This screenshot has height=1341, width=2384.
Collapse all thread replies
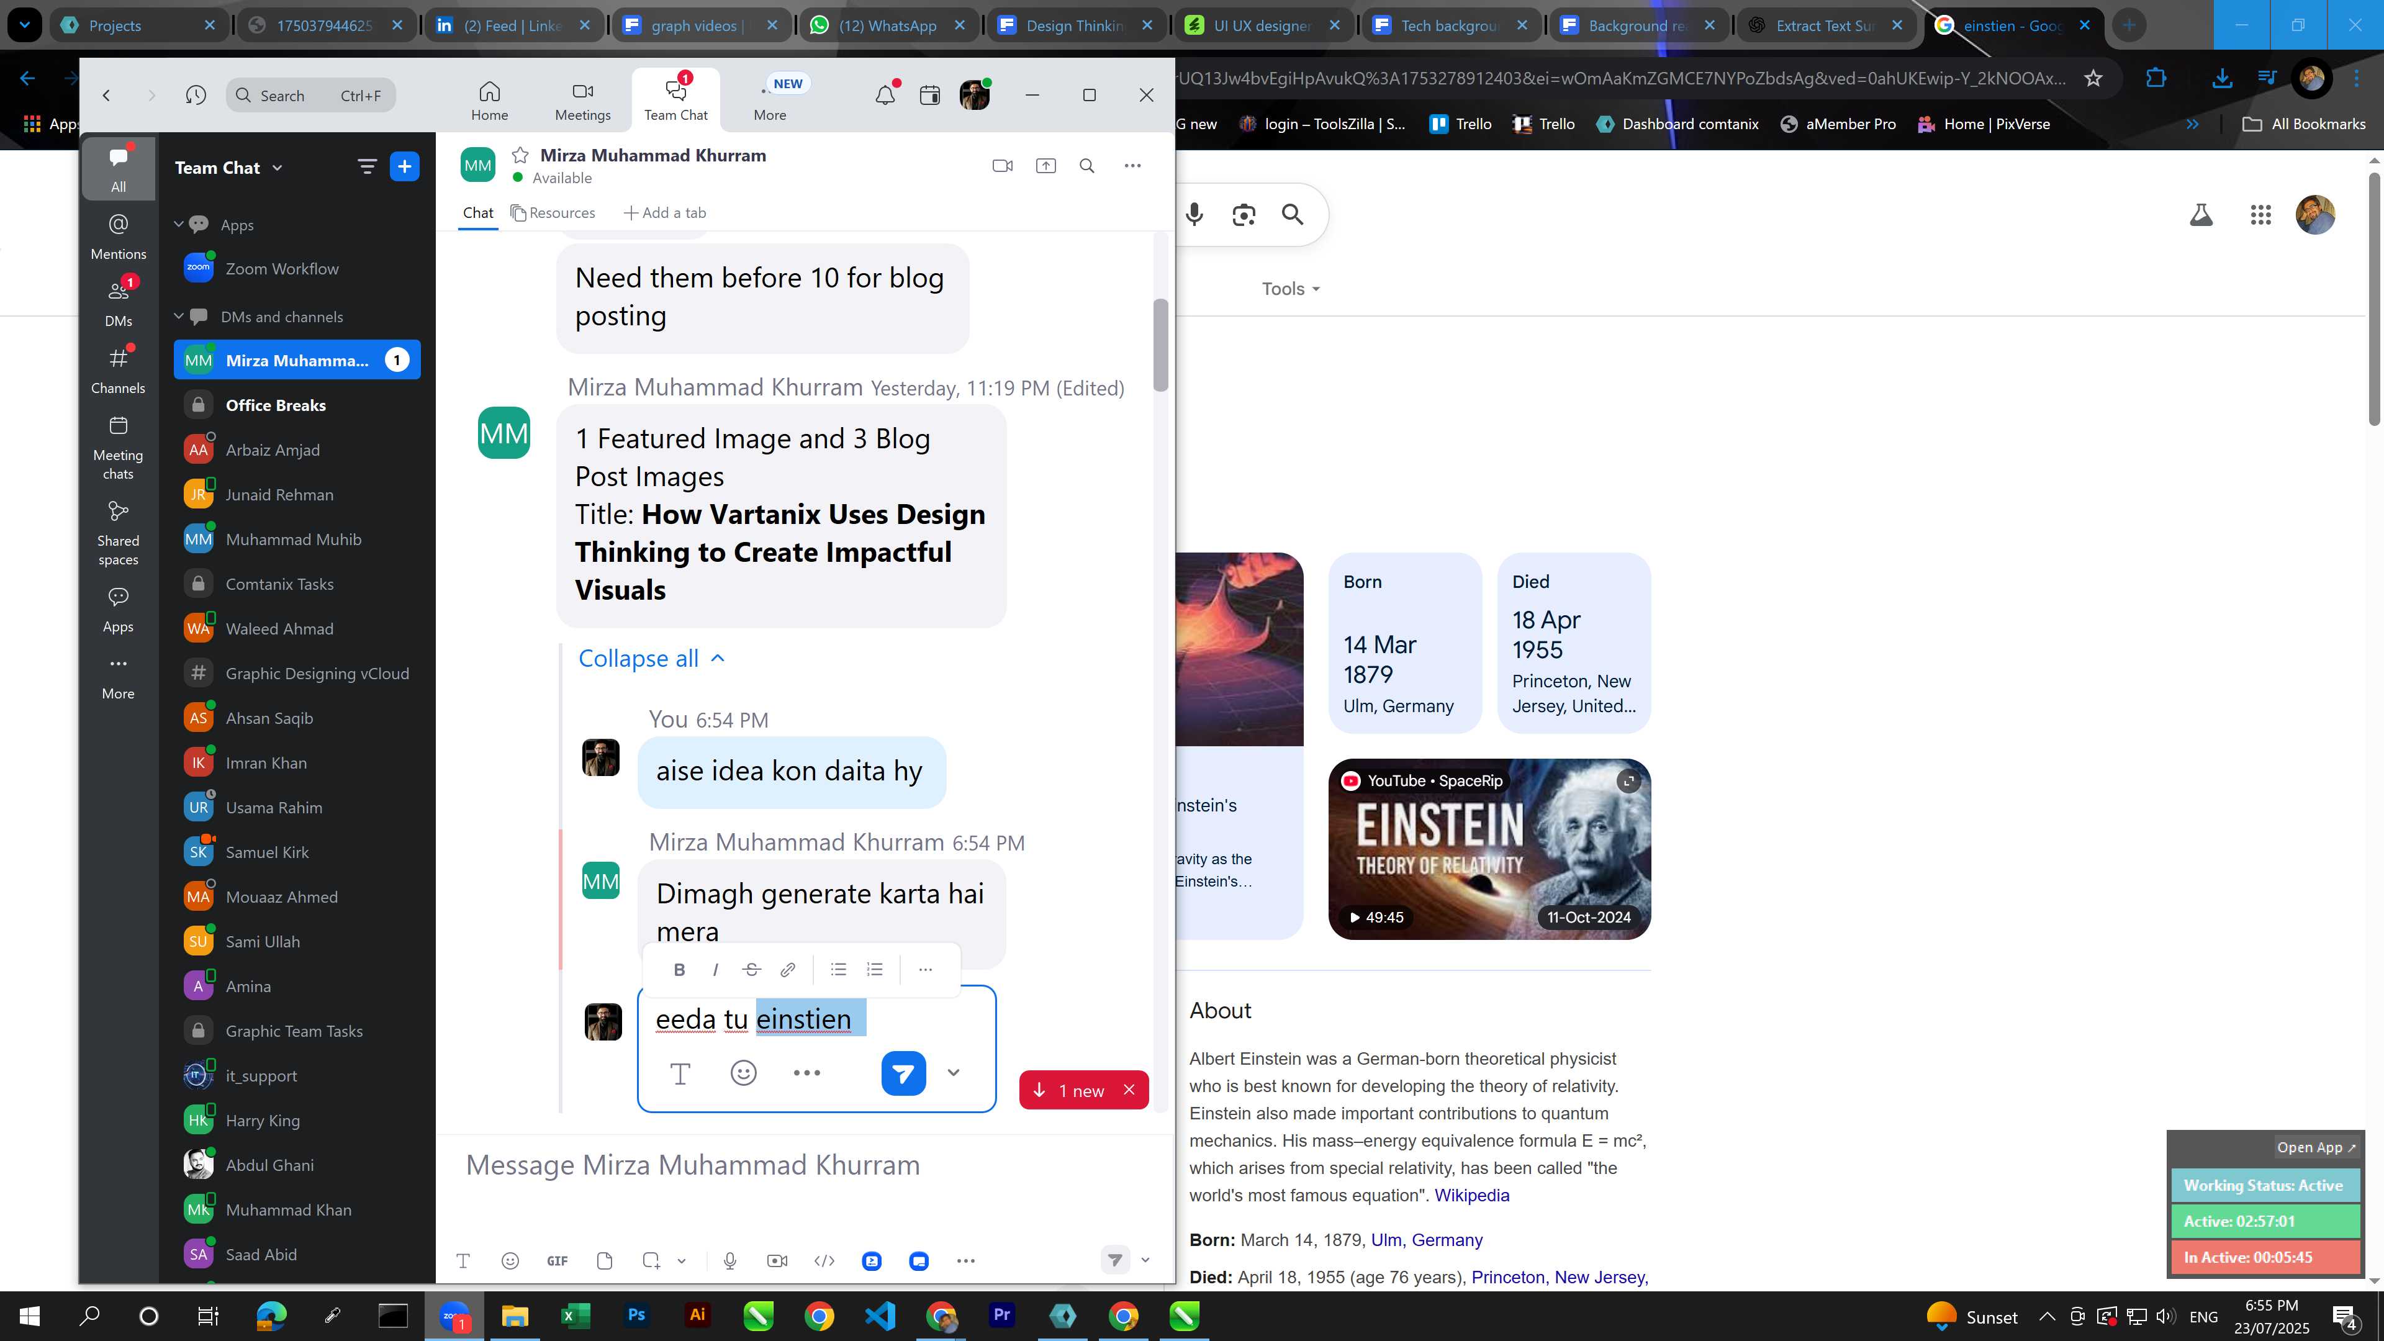[x=651, y=658]
